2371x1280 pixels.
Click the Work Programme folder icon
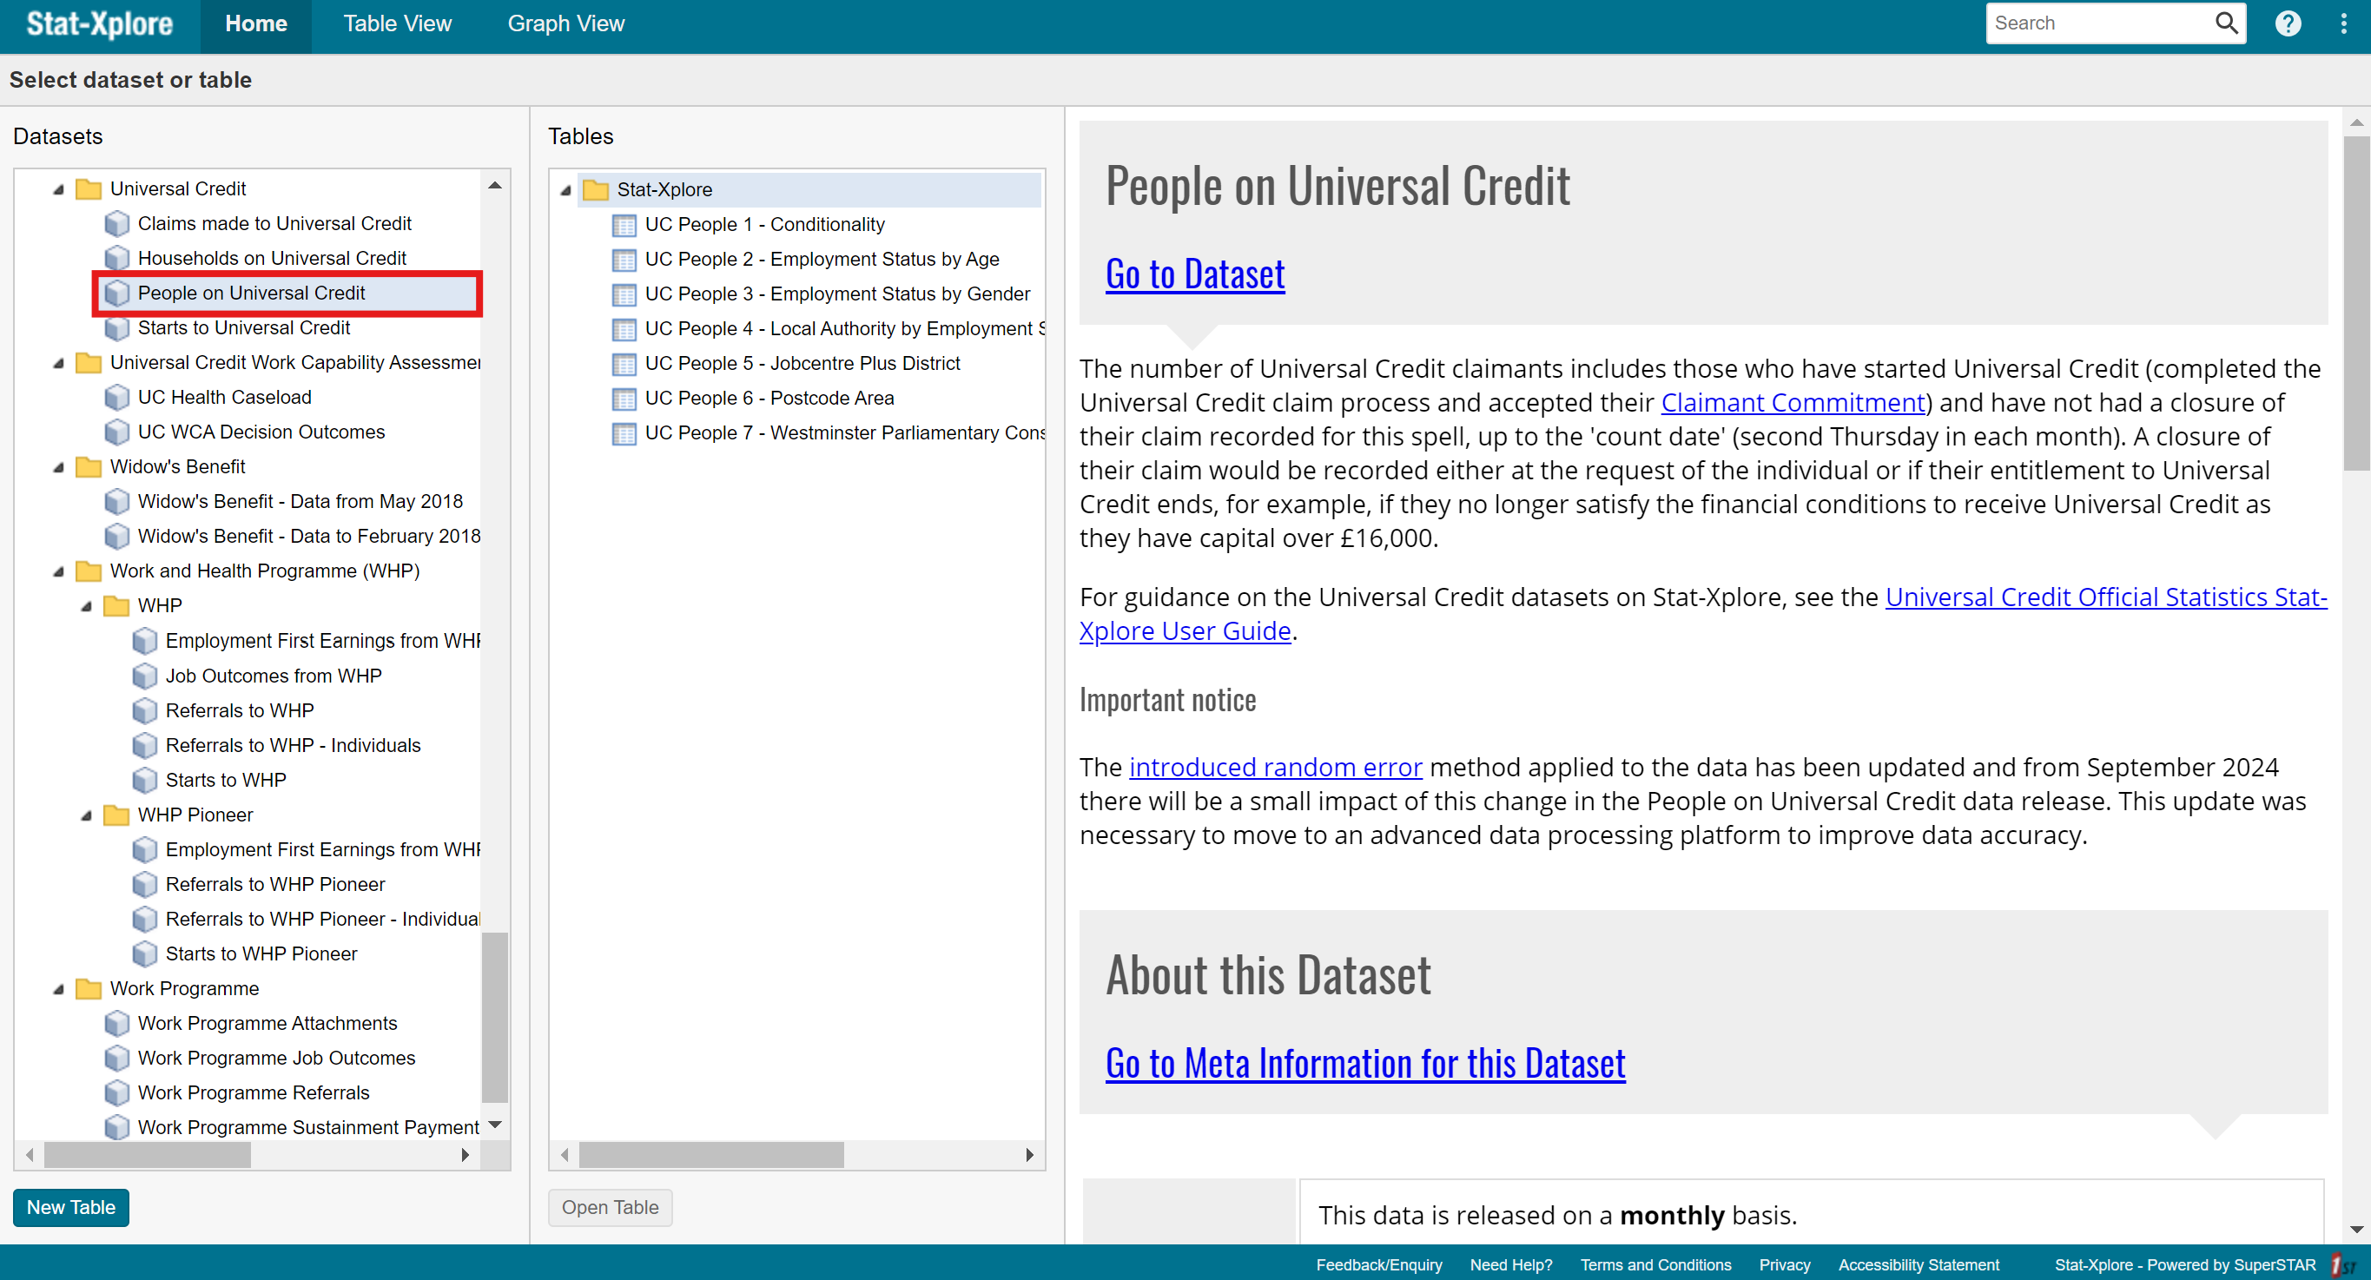[x=89, y=988]
